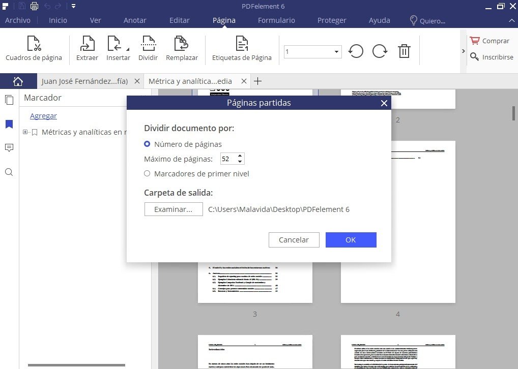Open the Cuadros de página tool
This screenshot has height=369, width=518.
coord(34,48)
